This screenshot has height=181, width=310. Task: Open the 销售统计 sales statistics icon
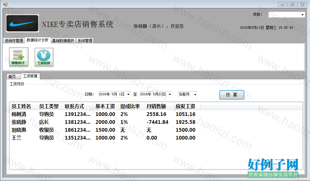pyautogui.click(x=19, y=57)
